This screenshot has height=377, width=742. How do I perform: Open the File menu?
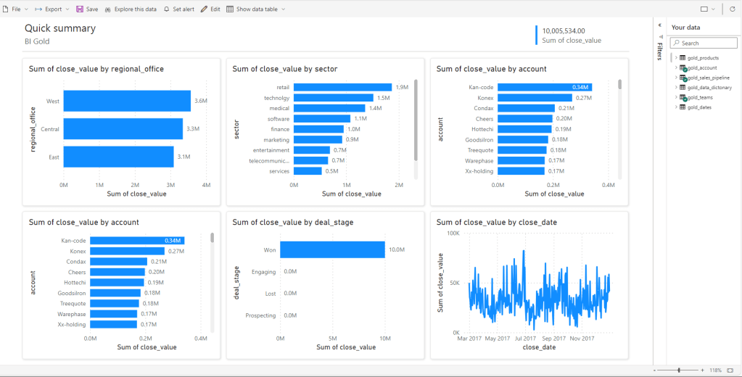tap(16, 9)
